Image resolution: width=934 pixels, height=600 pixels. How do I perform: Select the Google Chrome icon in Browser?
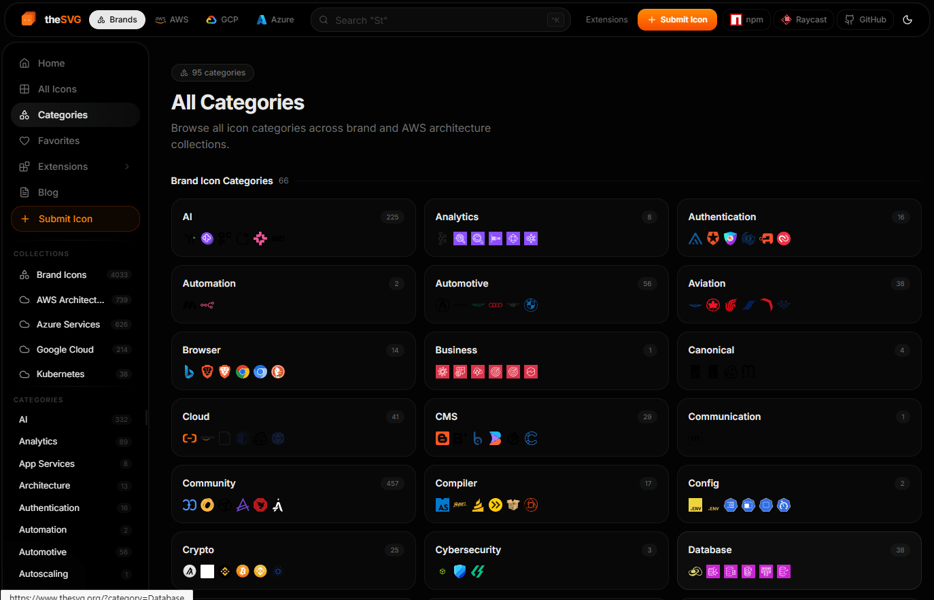coord(243,372)
